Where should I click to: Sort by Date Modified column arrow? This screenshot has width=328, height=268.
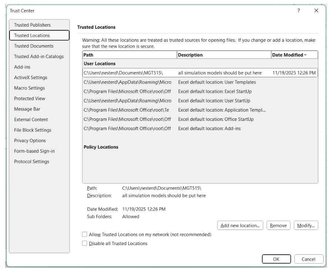click(305, 55)
